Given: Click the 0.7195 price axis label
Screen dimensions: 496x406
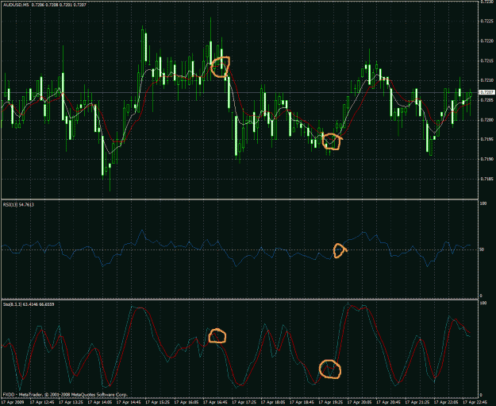Looking at the screenshot, I should point(487,139).
